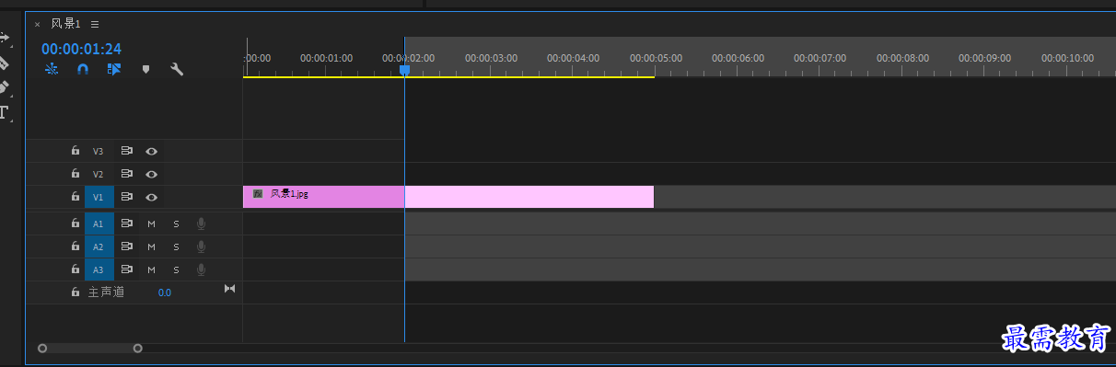Toggle track lock on A3

[x=76, y=270]
